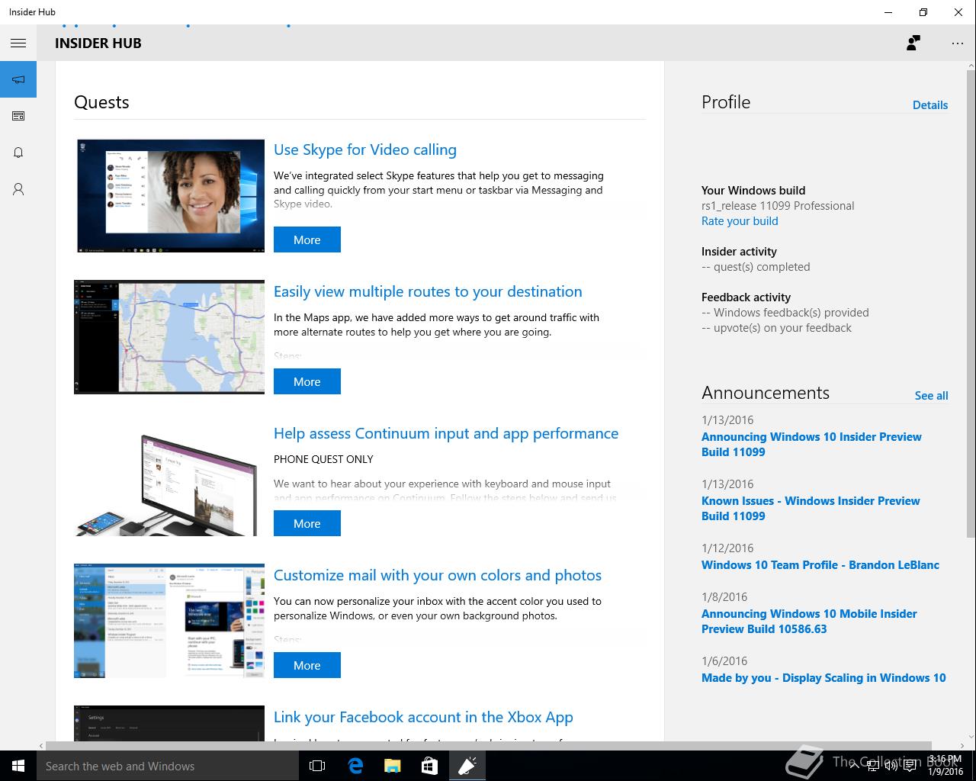
Task: Click More under Continuum input quest
Action: click(307, 523)
